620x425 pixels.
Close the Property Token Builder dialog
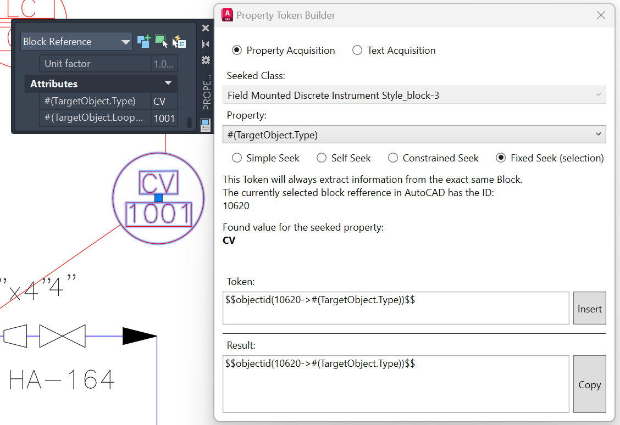601,15
